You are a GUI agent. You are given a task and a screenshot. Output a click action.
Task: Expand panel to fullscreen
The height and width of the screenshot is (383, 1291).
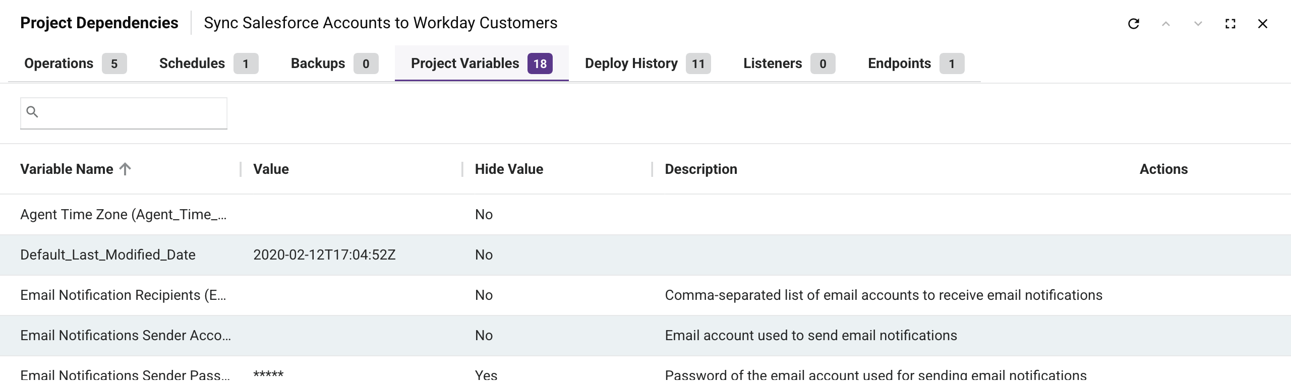pos(1230,24)
